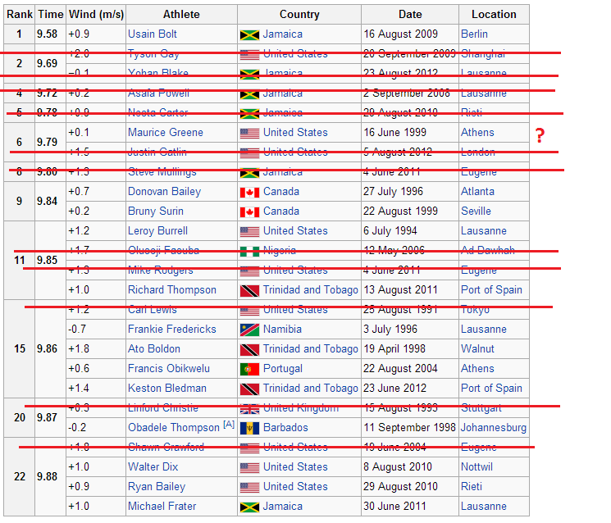
Task: Click the Jamaica flag in Michael Frater's row
Action: coord(249,507)
